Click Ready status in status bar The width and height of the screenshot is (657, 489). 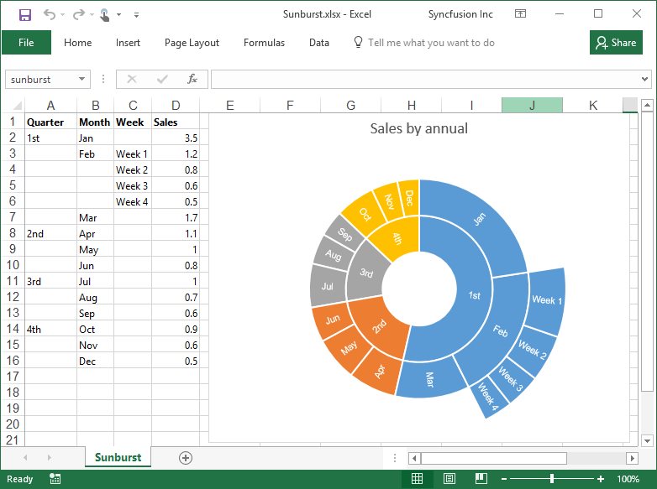19,479
